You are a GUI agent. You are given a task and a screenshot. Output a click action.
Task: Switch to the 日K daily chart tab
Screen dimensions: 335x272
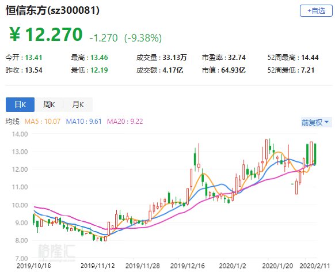click(x=20, y=104)
